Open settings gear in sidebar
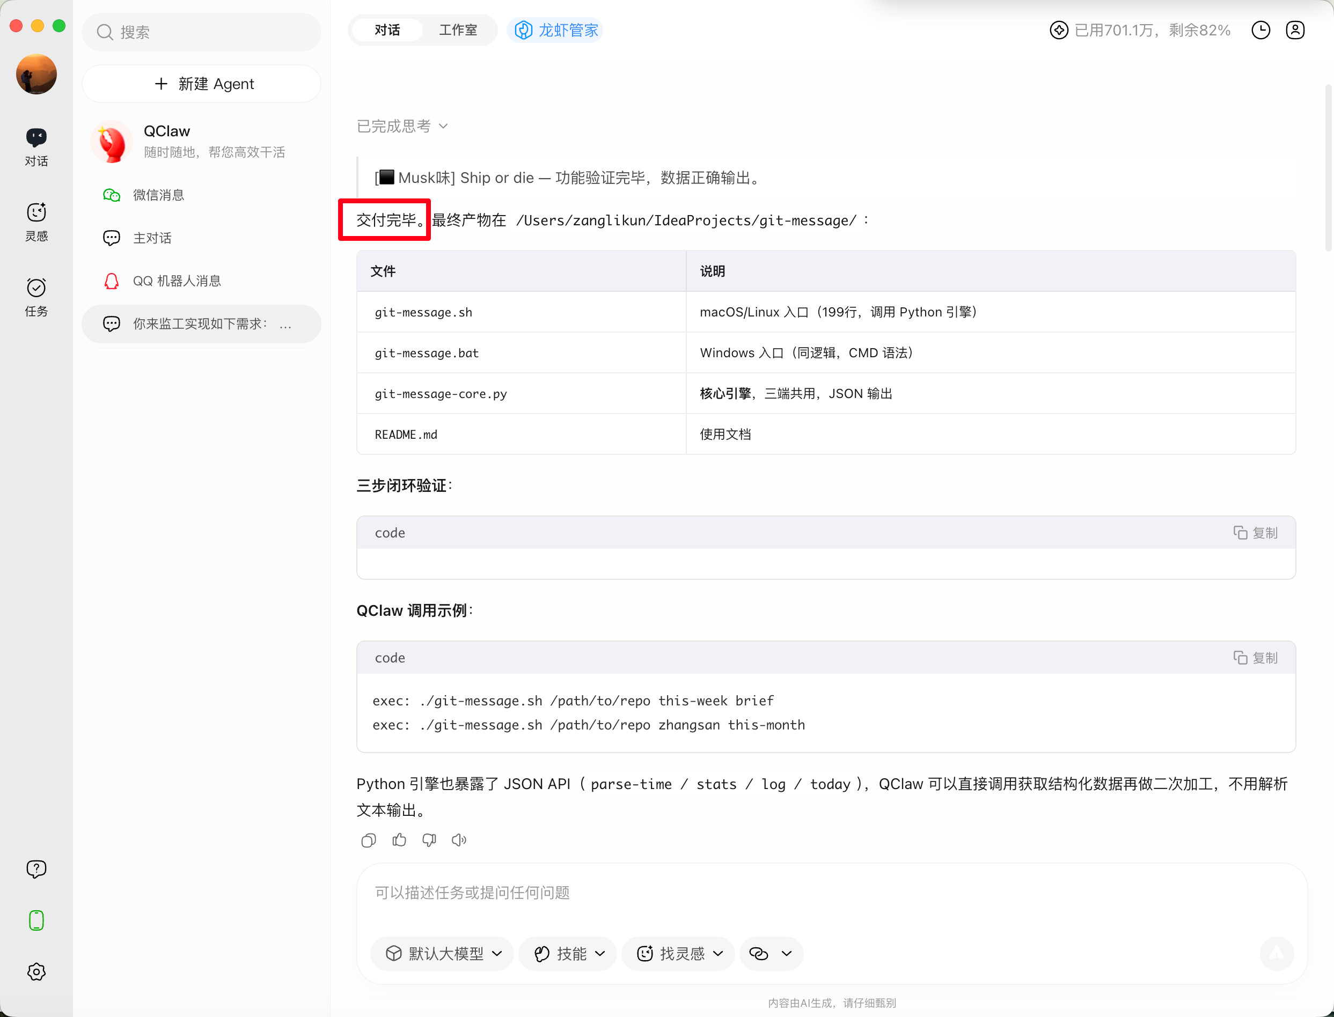Viewport: 1334px width, 1017px height. 36,971
